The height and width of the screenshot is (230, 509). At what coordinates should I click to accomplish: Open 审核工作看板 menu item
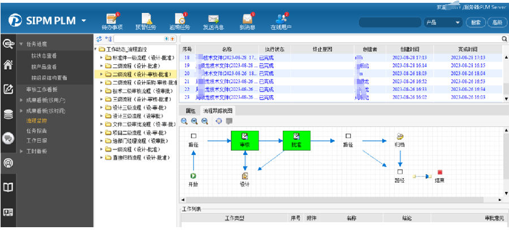[x=42, y=89]
